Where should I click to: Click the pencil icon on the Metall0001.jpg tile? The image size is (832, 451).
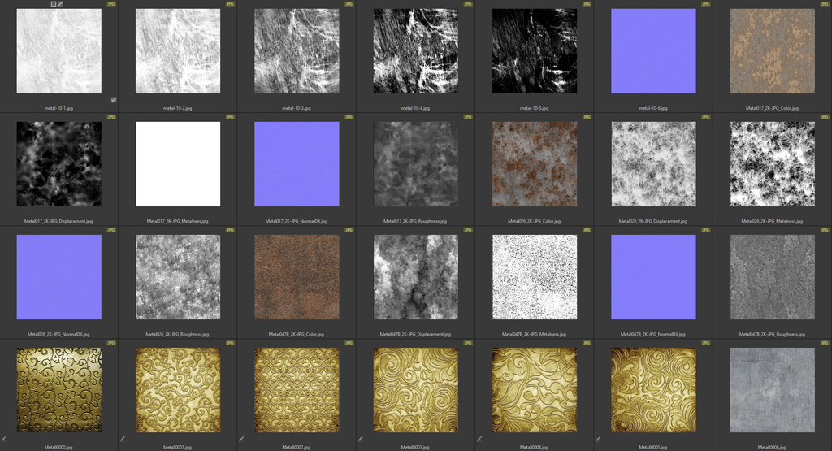click(123, 439)
